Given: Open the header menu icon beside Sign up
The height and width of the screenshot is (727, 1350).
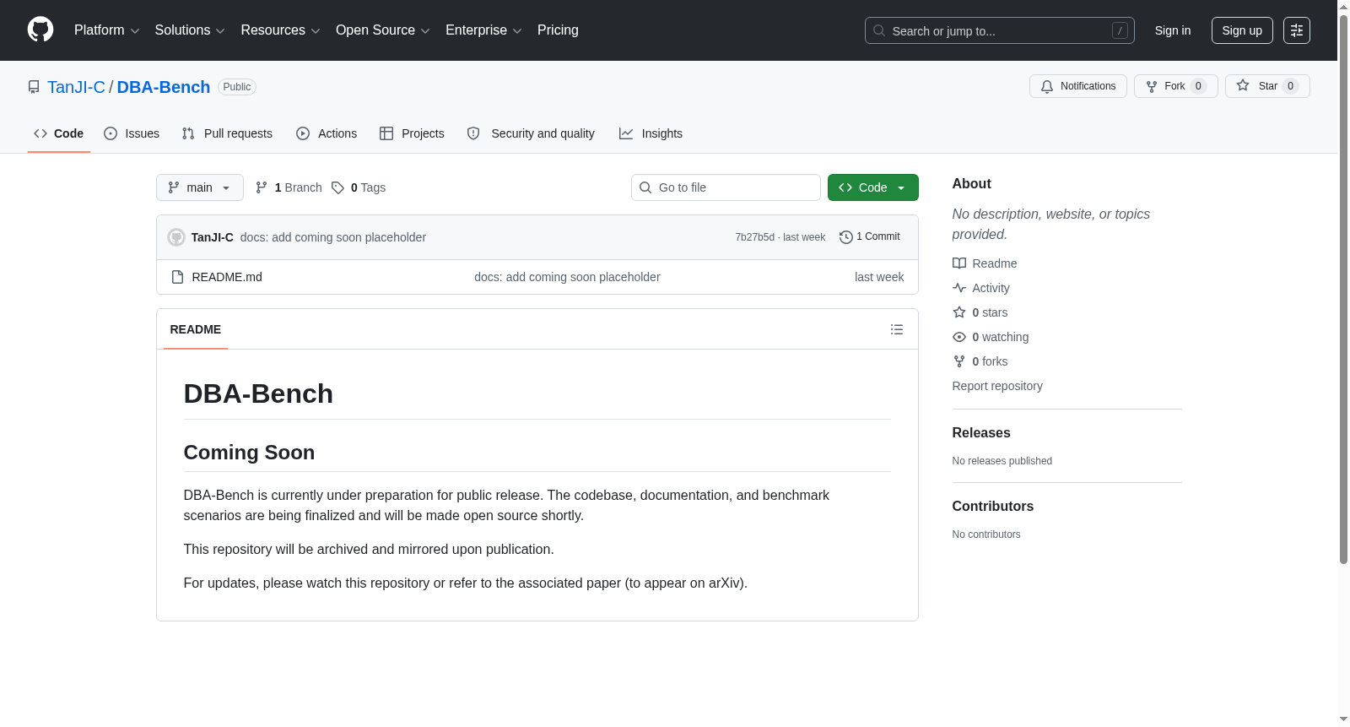Looking at the screenshot, I should click(1297, 30).
